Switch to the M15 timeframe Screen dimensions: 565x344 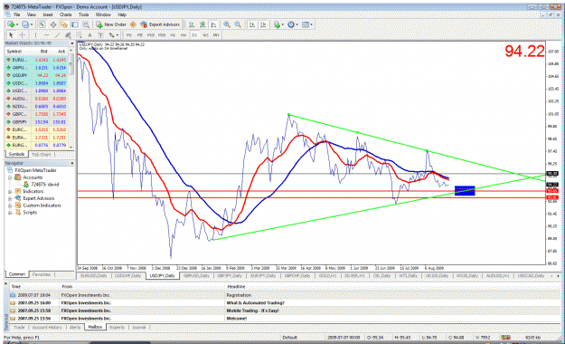pos(151,35)
